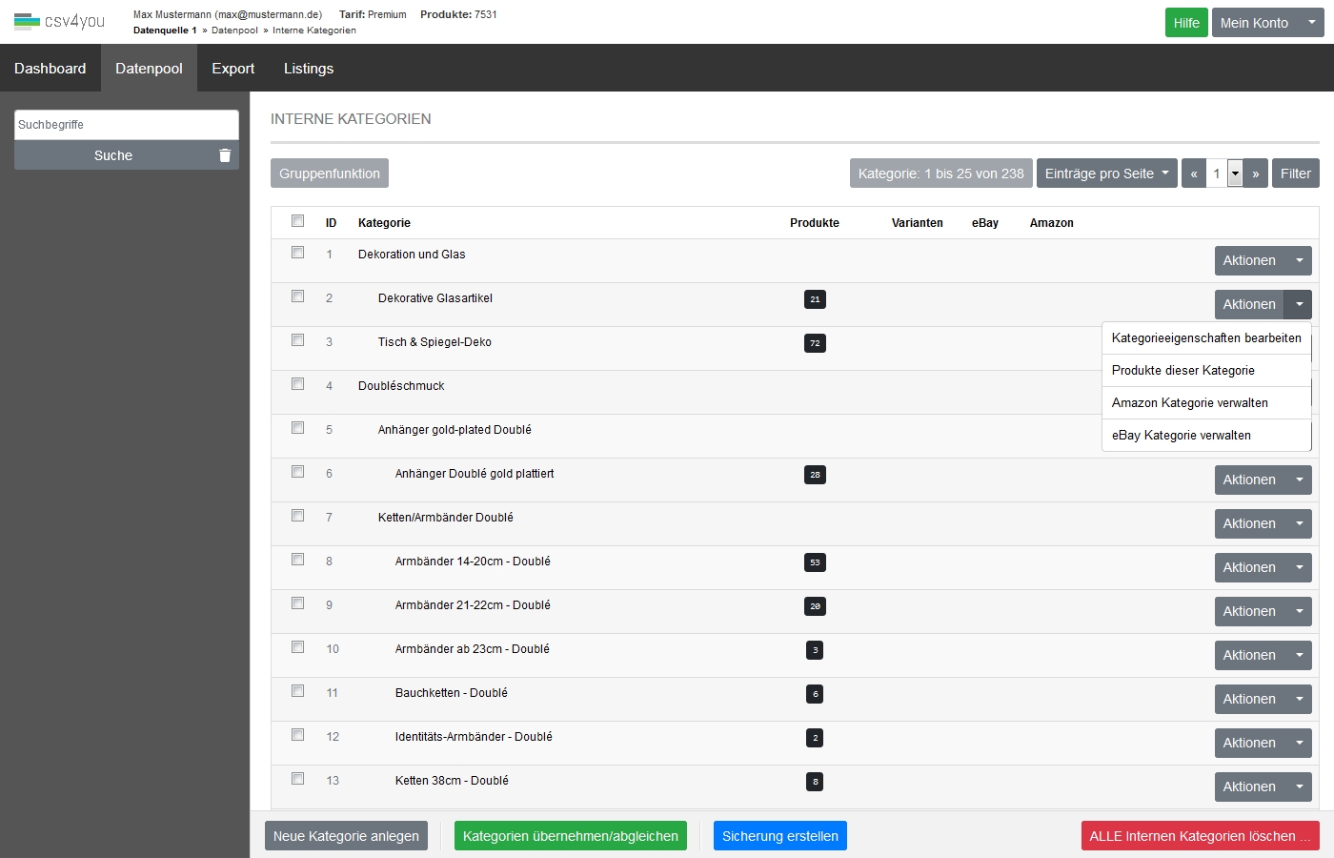Click product count badge 53 for Armbänder 14-20cm
Screen dimensions: 1334x858
tap(815, 562)
